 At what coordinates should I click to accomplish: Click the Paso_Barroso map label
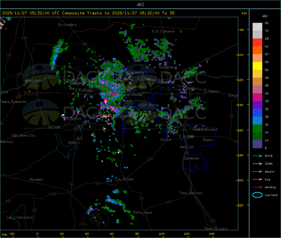coord(191,193)
